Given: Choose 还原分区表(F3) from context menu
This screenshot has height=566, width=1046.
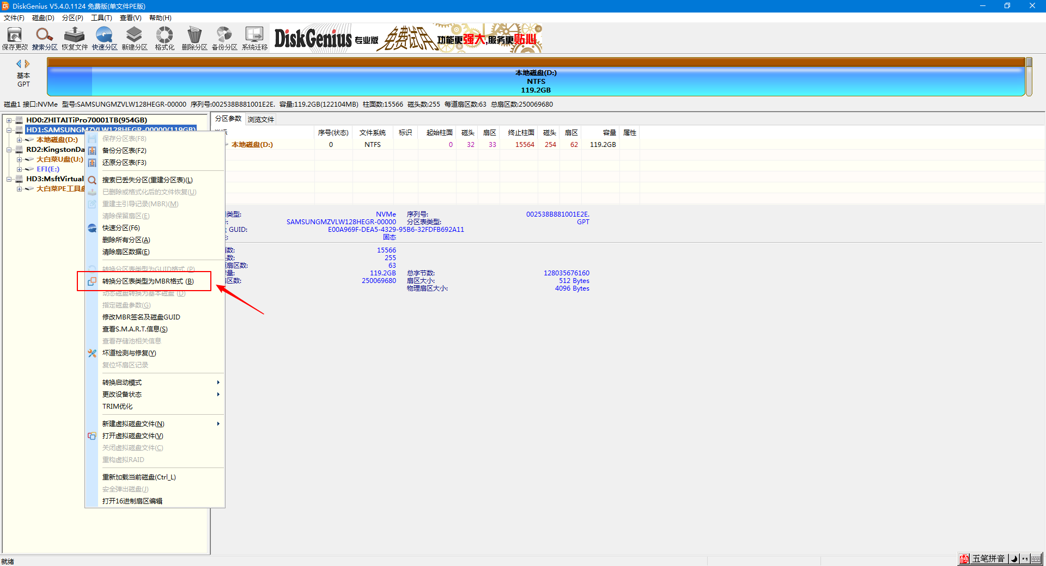Looking at the screenshot, I should tap(155, 163).
